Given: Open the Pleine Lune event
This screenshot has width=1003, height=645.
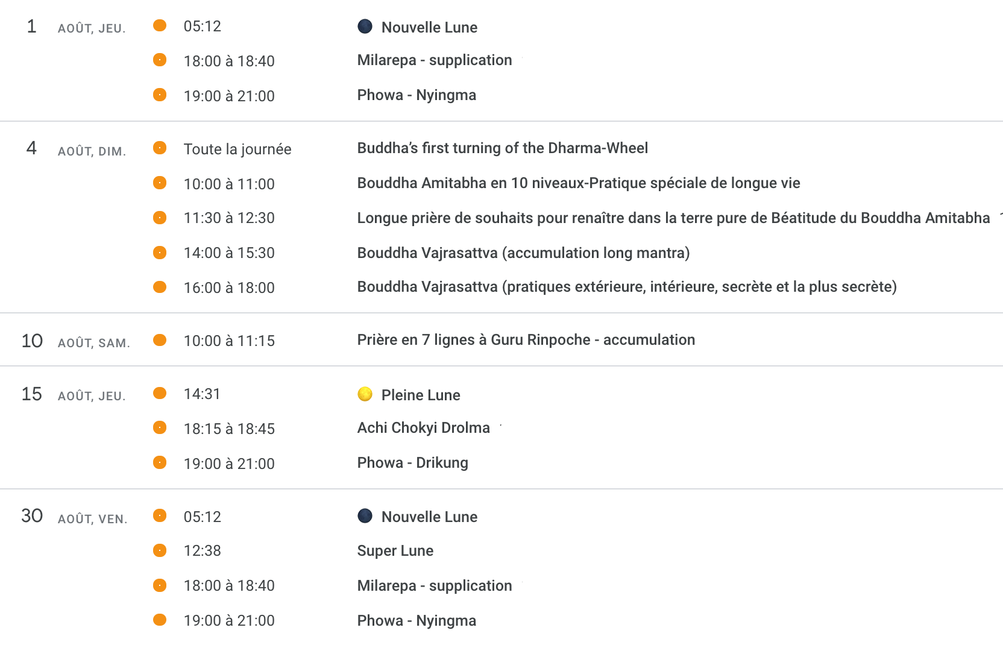Looking at the screenshot, I should 421,395.
